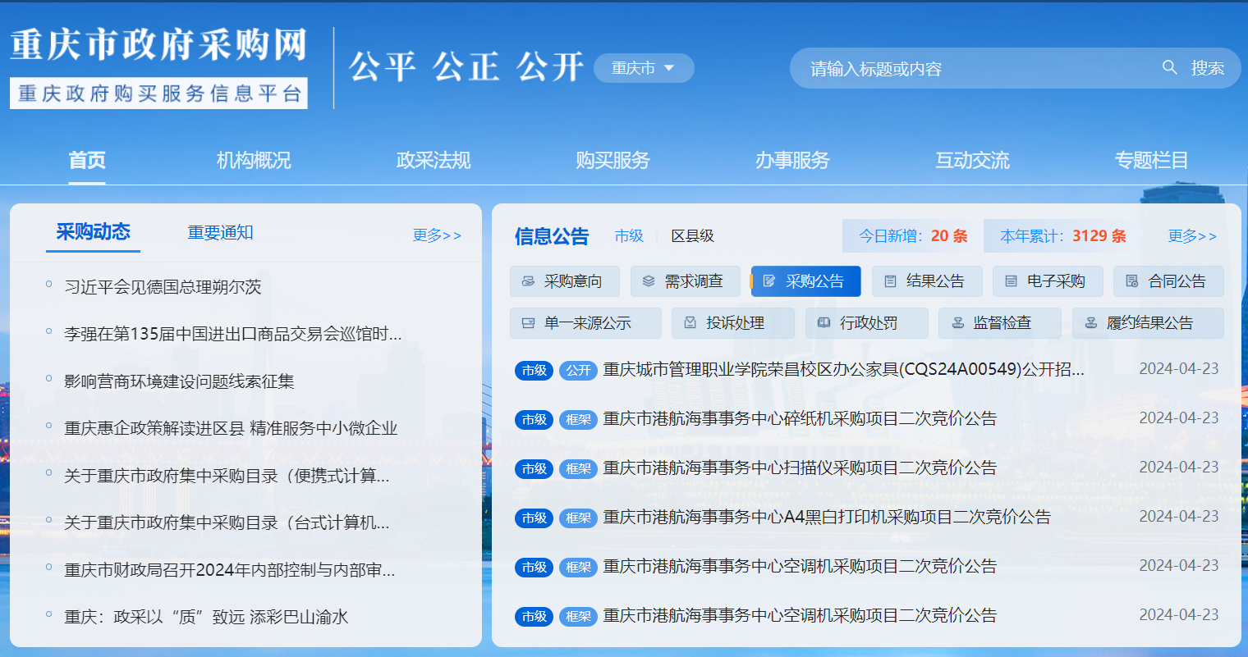
Task: Select the 投诉处理 category button
Action: click(x=733, y=323)
